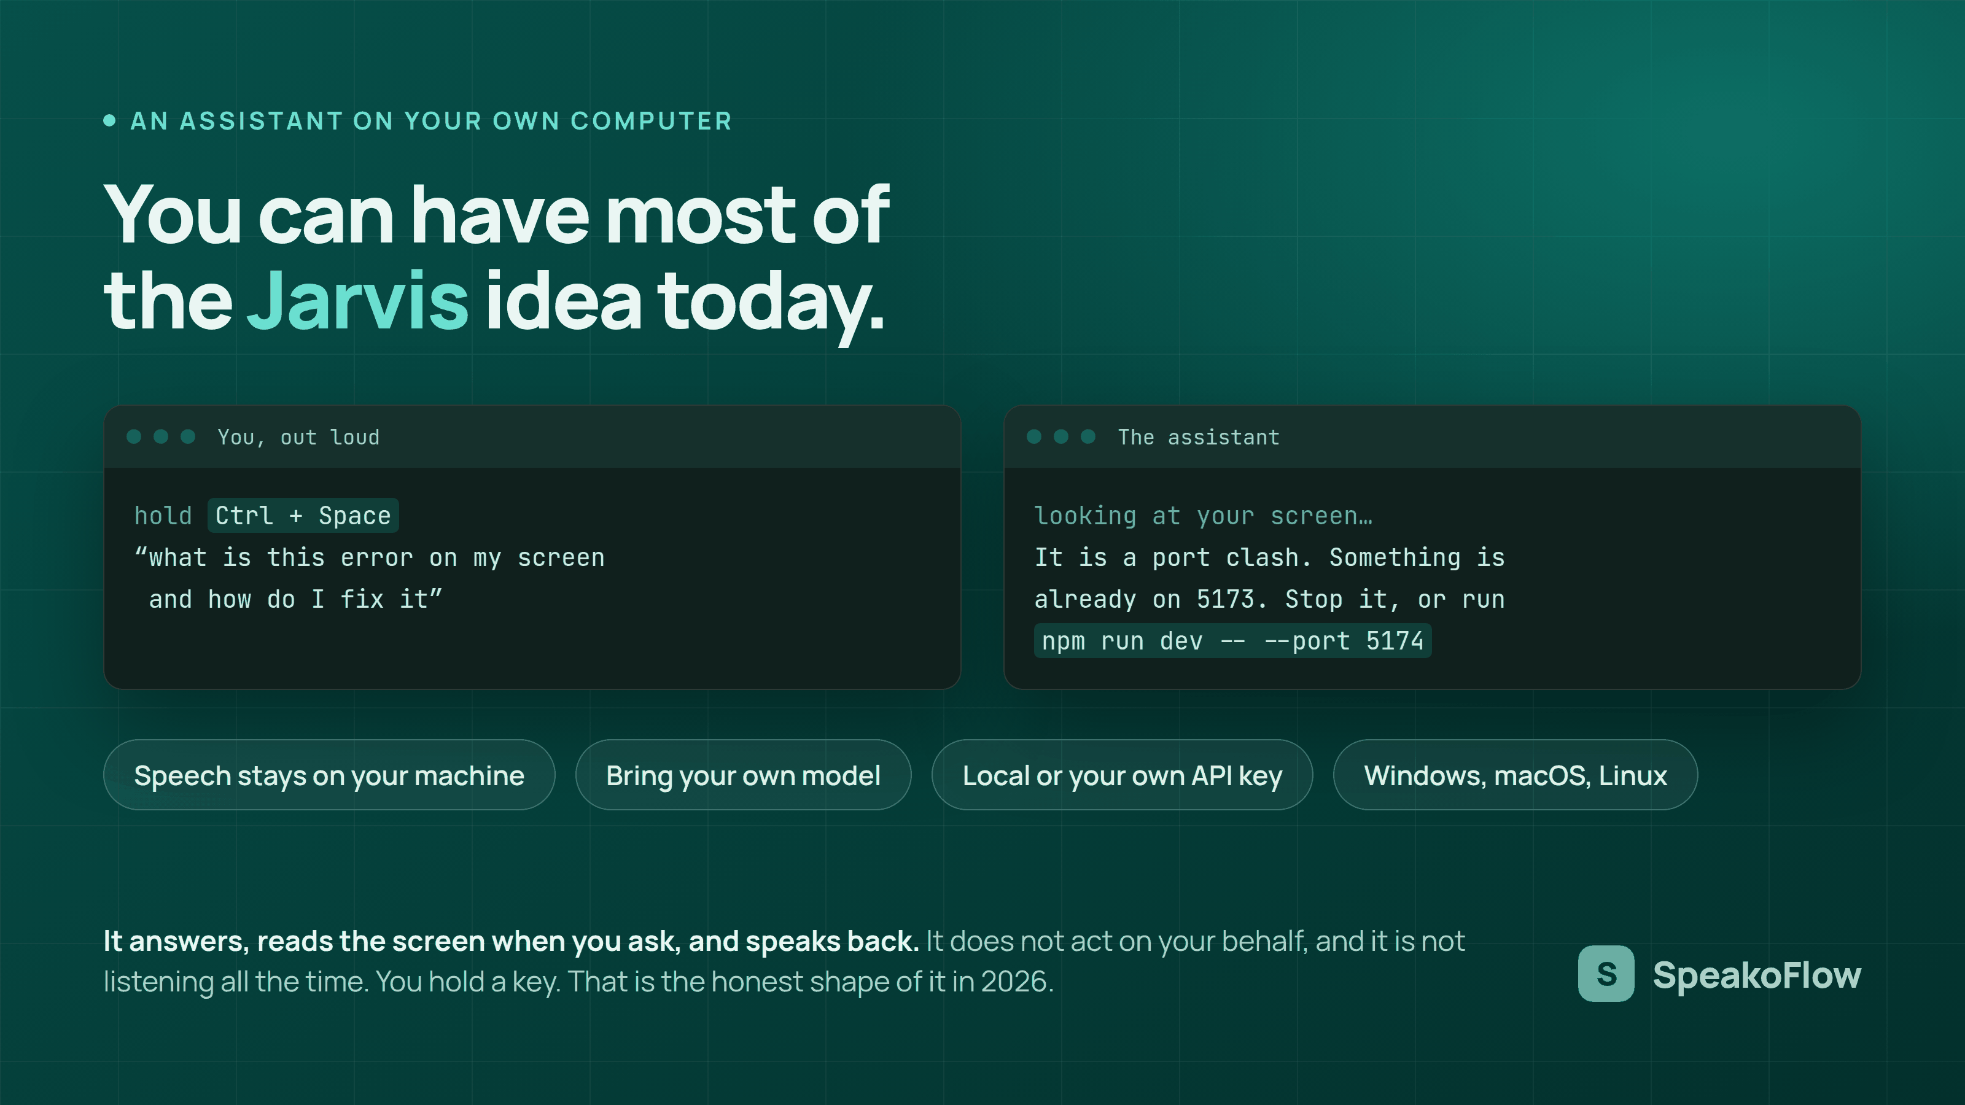1965x1105 pixels.
Task: Click the SpeakoFlow square S logo icon
Action: click(x=1606, y=974)
